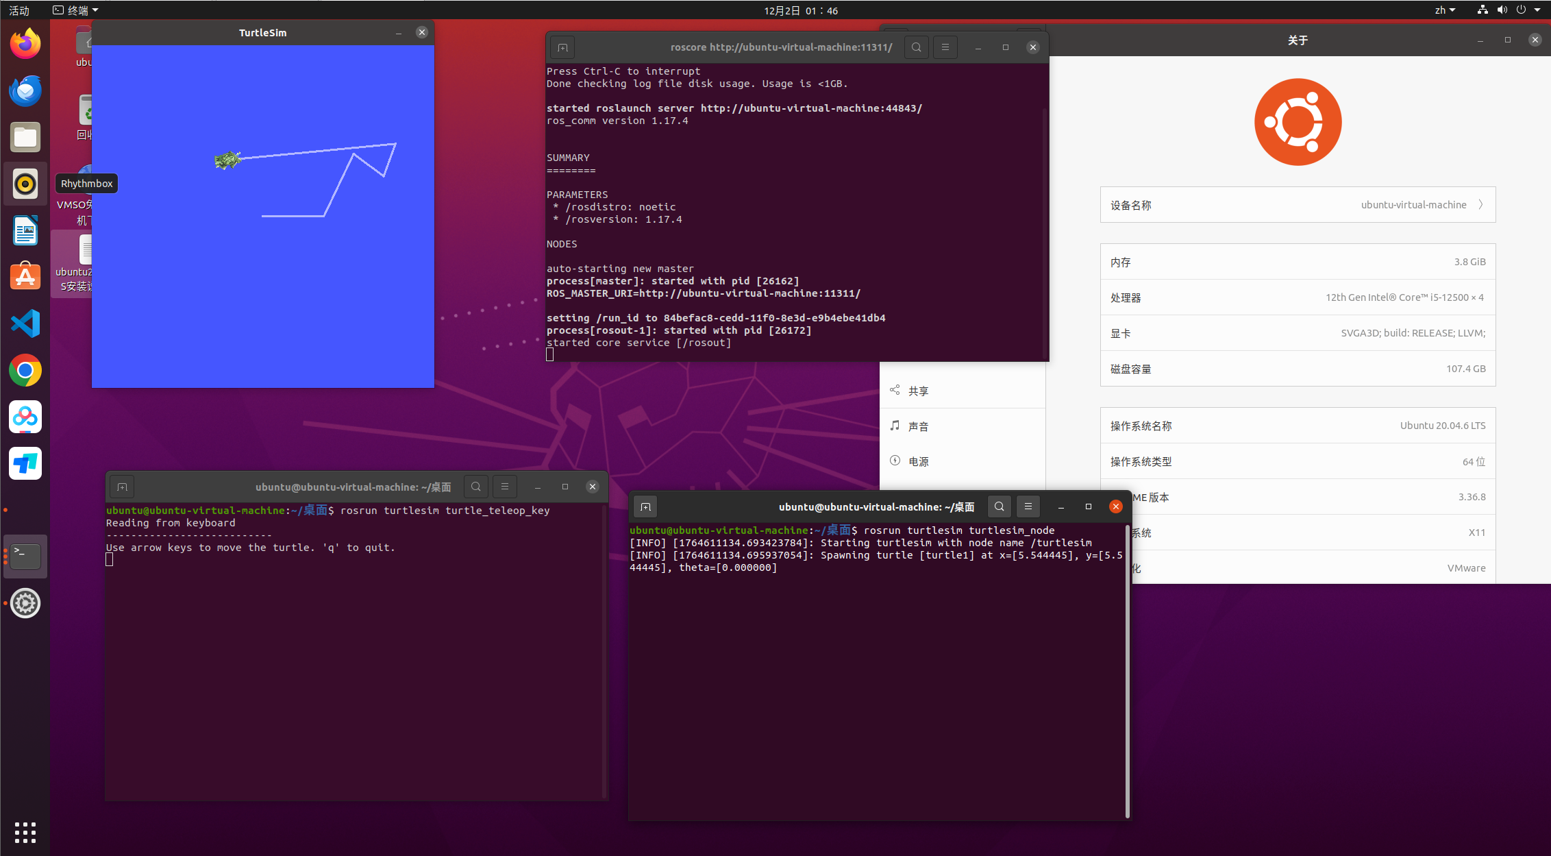
Task: Click search icon in turtle_teleop_key terminal
Action: point(475,487)
